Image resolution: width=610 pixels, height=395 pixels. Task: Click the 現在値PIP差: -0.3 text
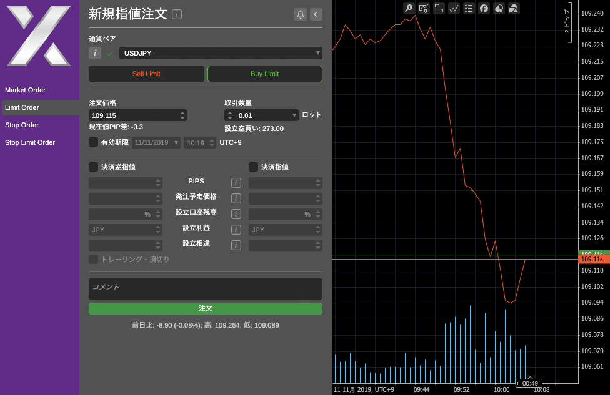pyautogui.click(x=116, y=127)
